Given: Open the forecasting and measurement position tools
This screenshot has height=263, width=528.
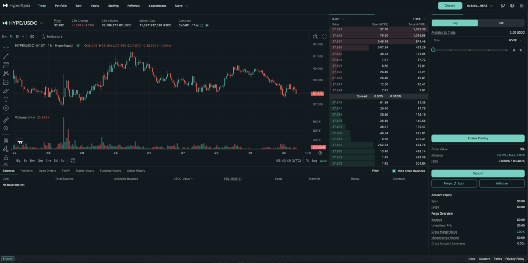Looking at the screenshot, I should click(6, 82).
